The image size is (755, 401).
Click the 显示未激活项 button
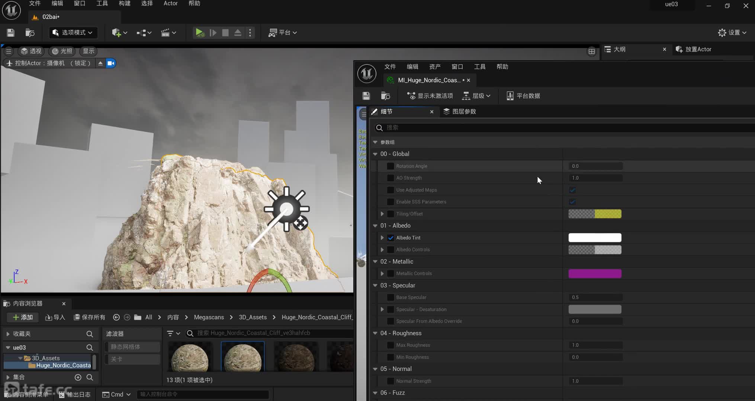tap(430, 96)
